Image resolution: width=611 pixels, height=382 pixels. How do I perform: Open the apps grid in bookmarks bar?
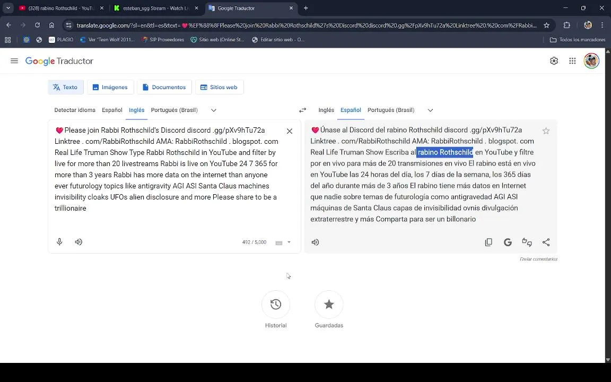[x=8, y=40]
